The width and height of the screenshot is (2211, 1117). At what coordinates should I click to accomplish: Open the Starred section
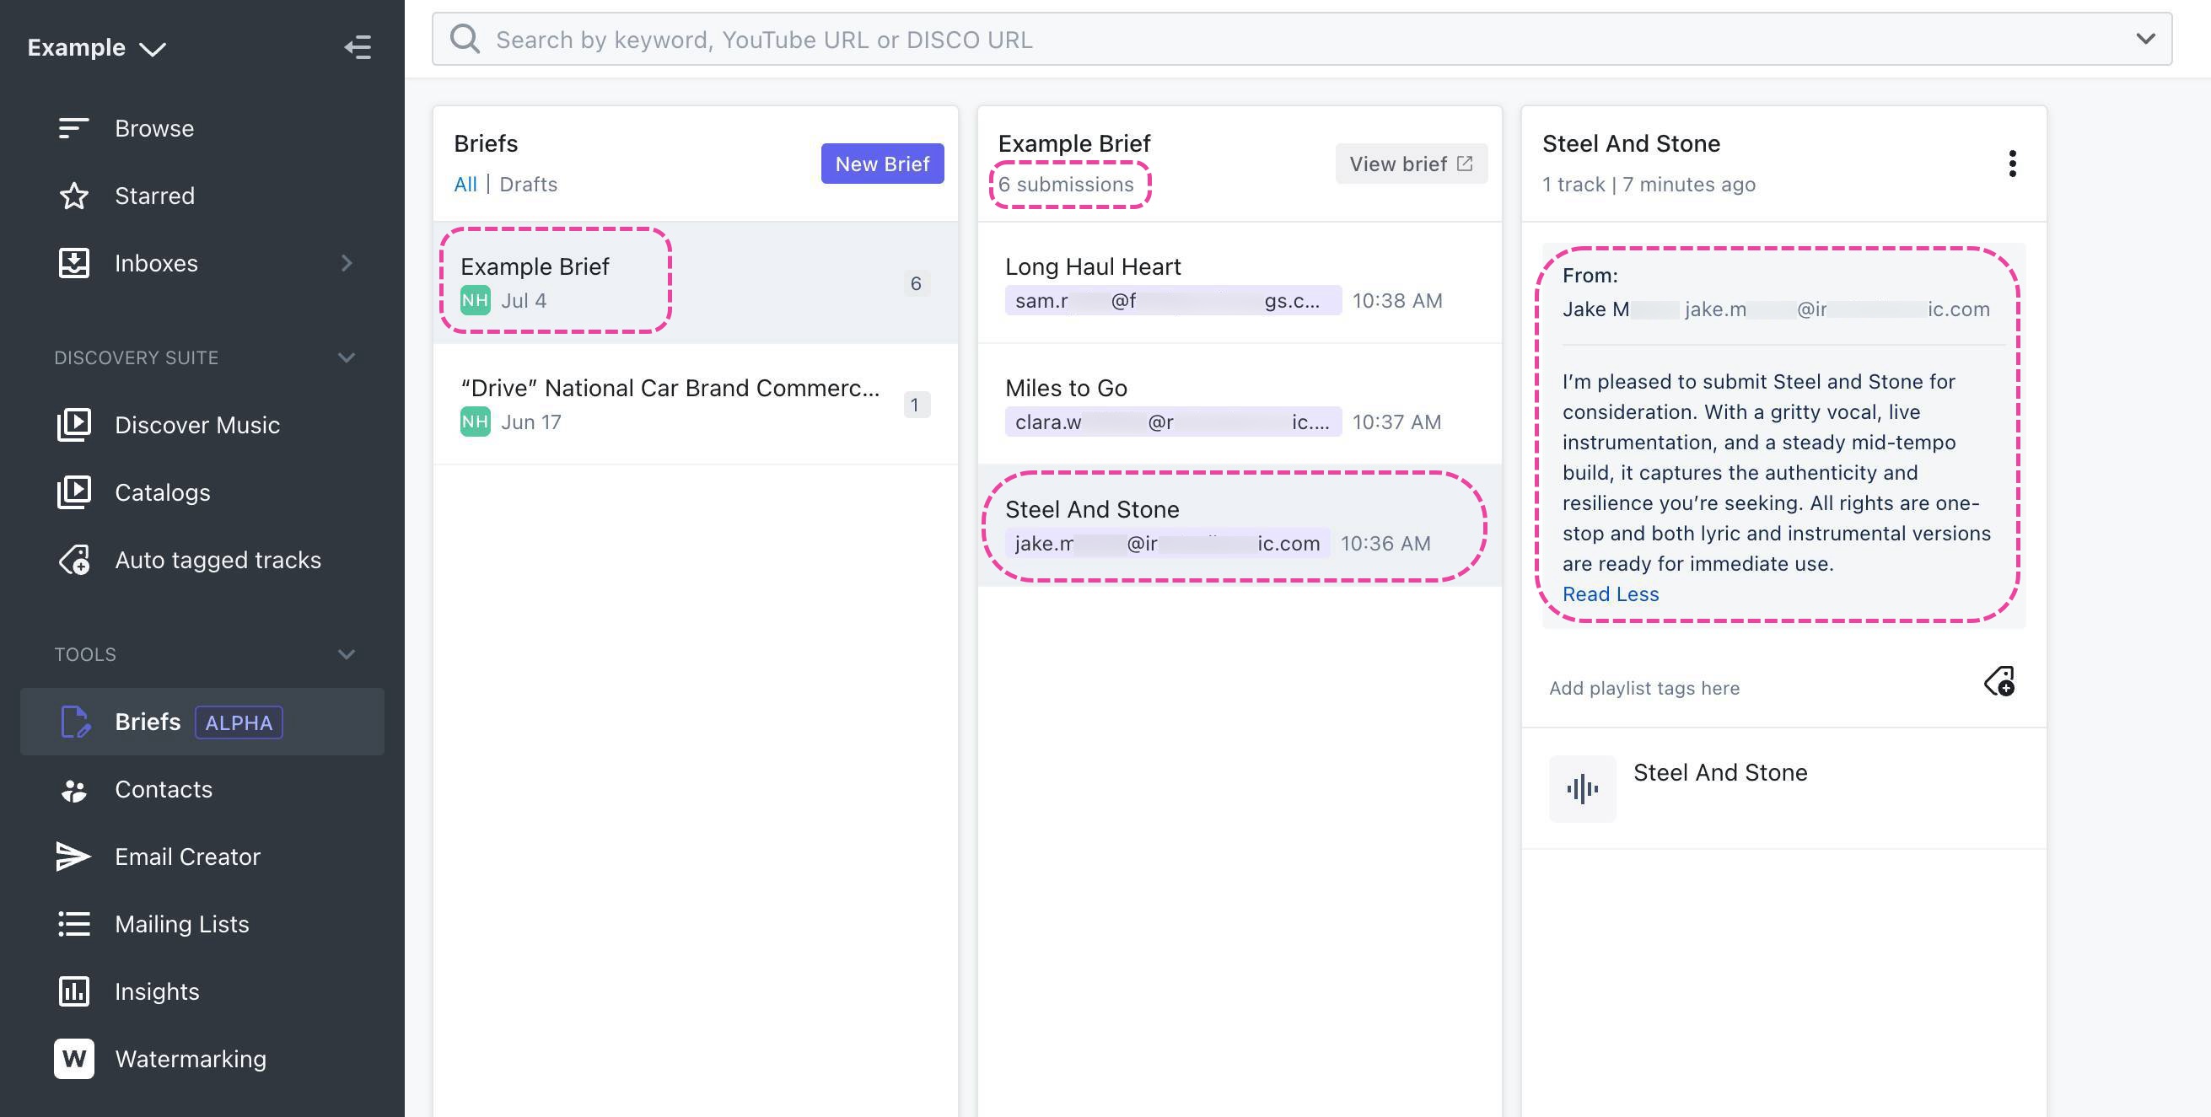pos(154,196)
